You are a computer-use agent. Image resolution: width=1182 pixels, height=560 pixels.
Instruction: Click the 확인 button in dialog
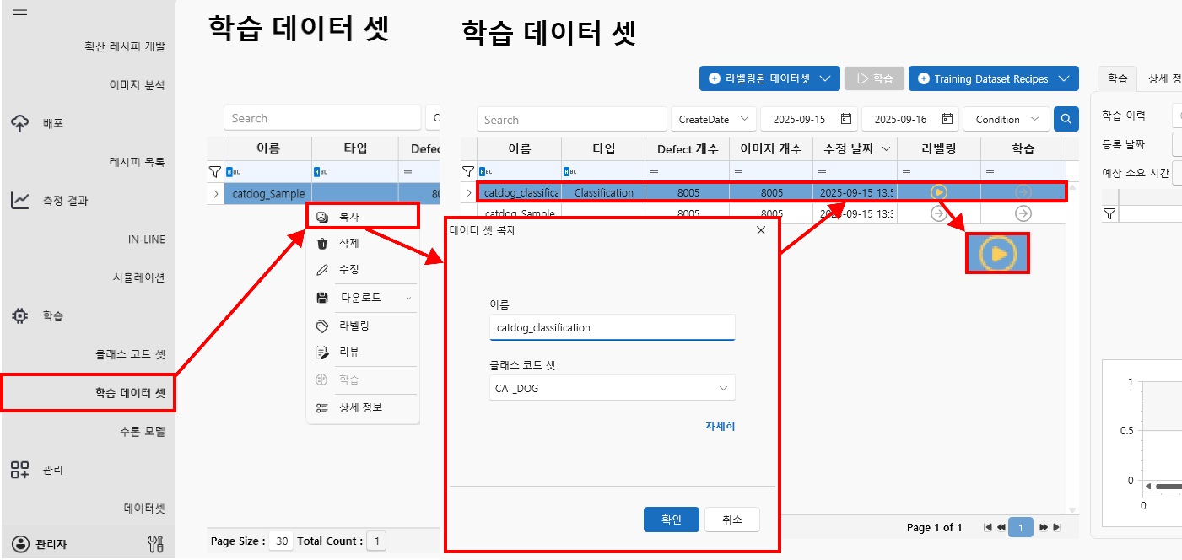tap(671, 520)
